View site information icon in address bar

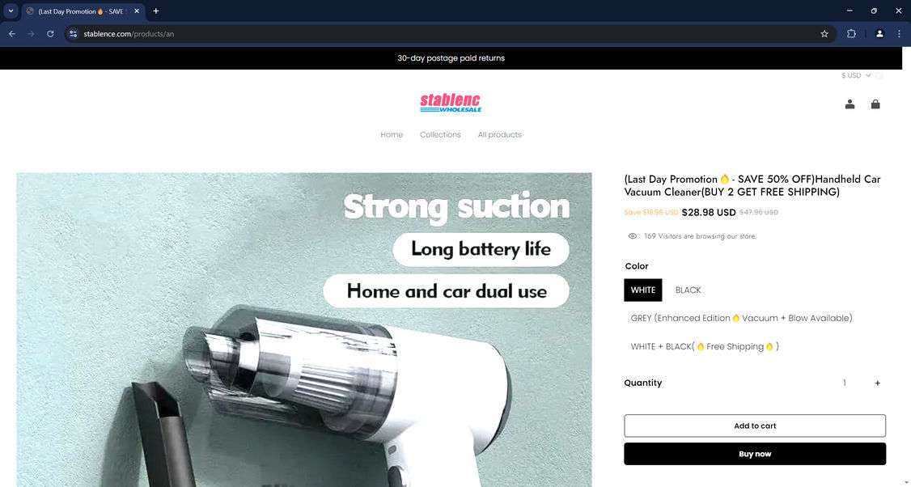pos(73,34)
